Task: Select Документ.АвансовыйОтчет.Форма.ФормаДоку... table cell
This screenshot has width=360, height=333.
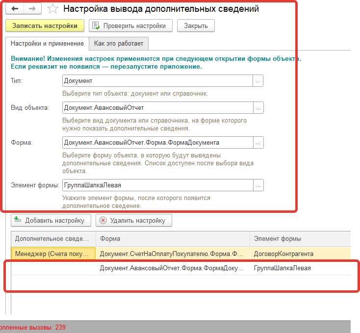Action: point(173,268)
